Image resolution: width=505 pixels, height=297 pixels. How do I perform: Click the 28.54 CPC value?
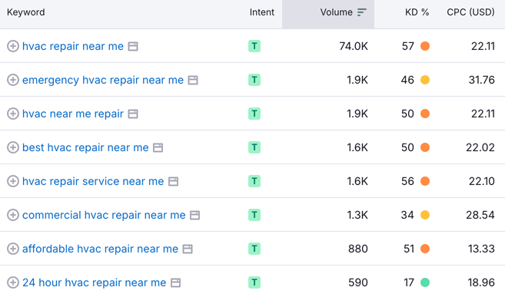click(480, 215)
